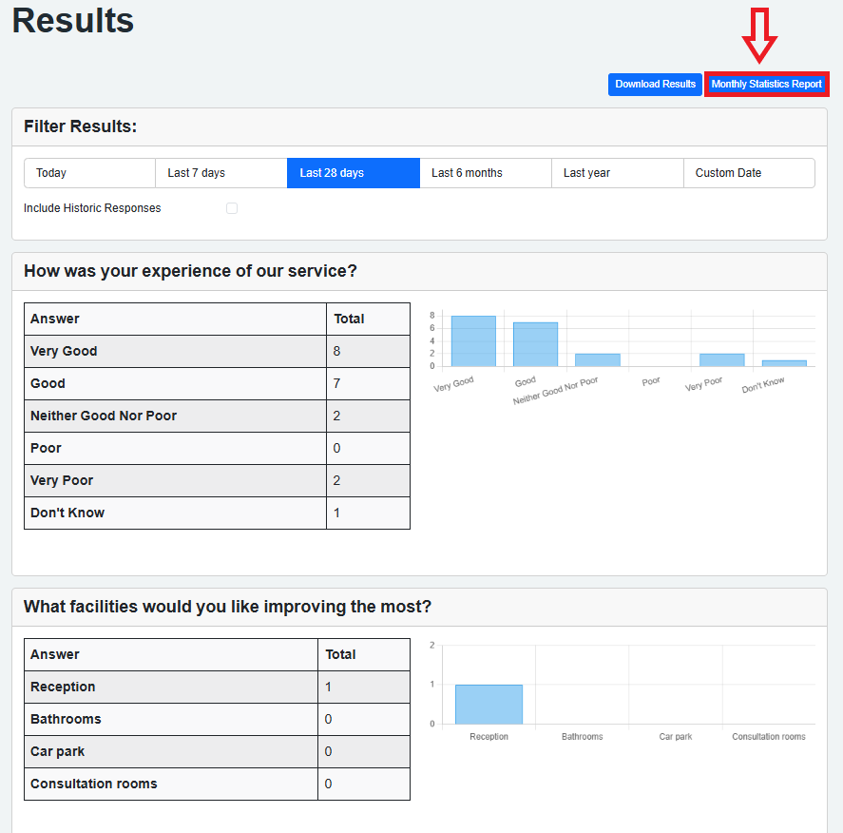Enable Include Historic Responses checkbox
This screenshot has width=843, height=833.
pyautogui.click(x=232, y=208)
